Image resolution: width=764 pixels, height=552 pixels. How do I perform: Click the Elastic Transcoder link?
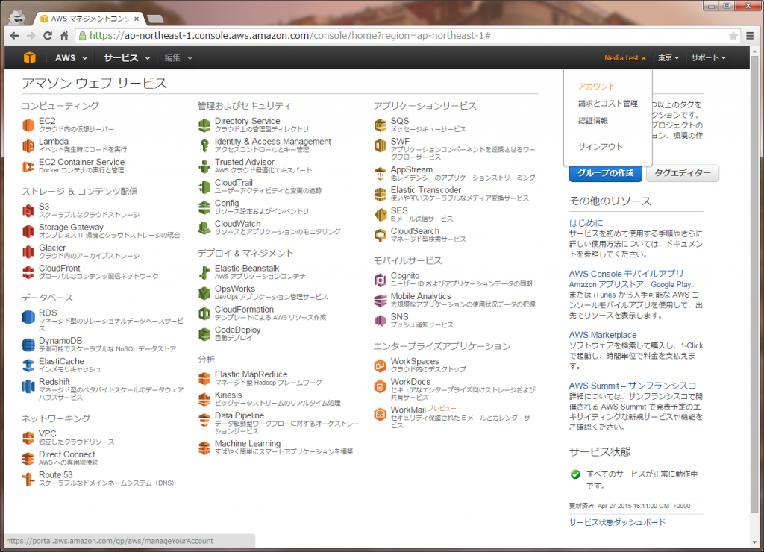point(426,190)
